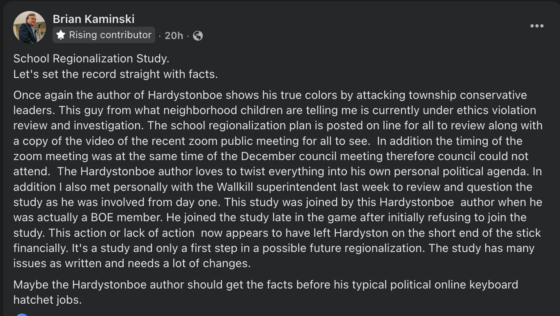
Task: Click the blue reaction icon below the post
Action: 22,314
